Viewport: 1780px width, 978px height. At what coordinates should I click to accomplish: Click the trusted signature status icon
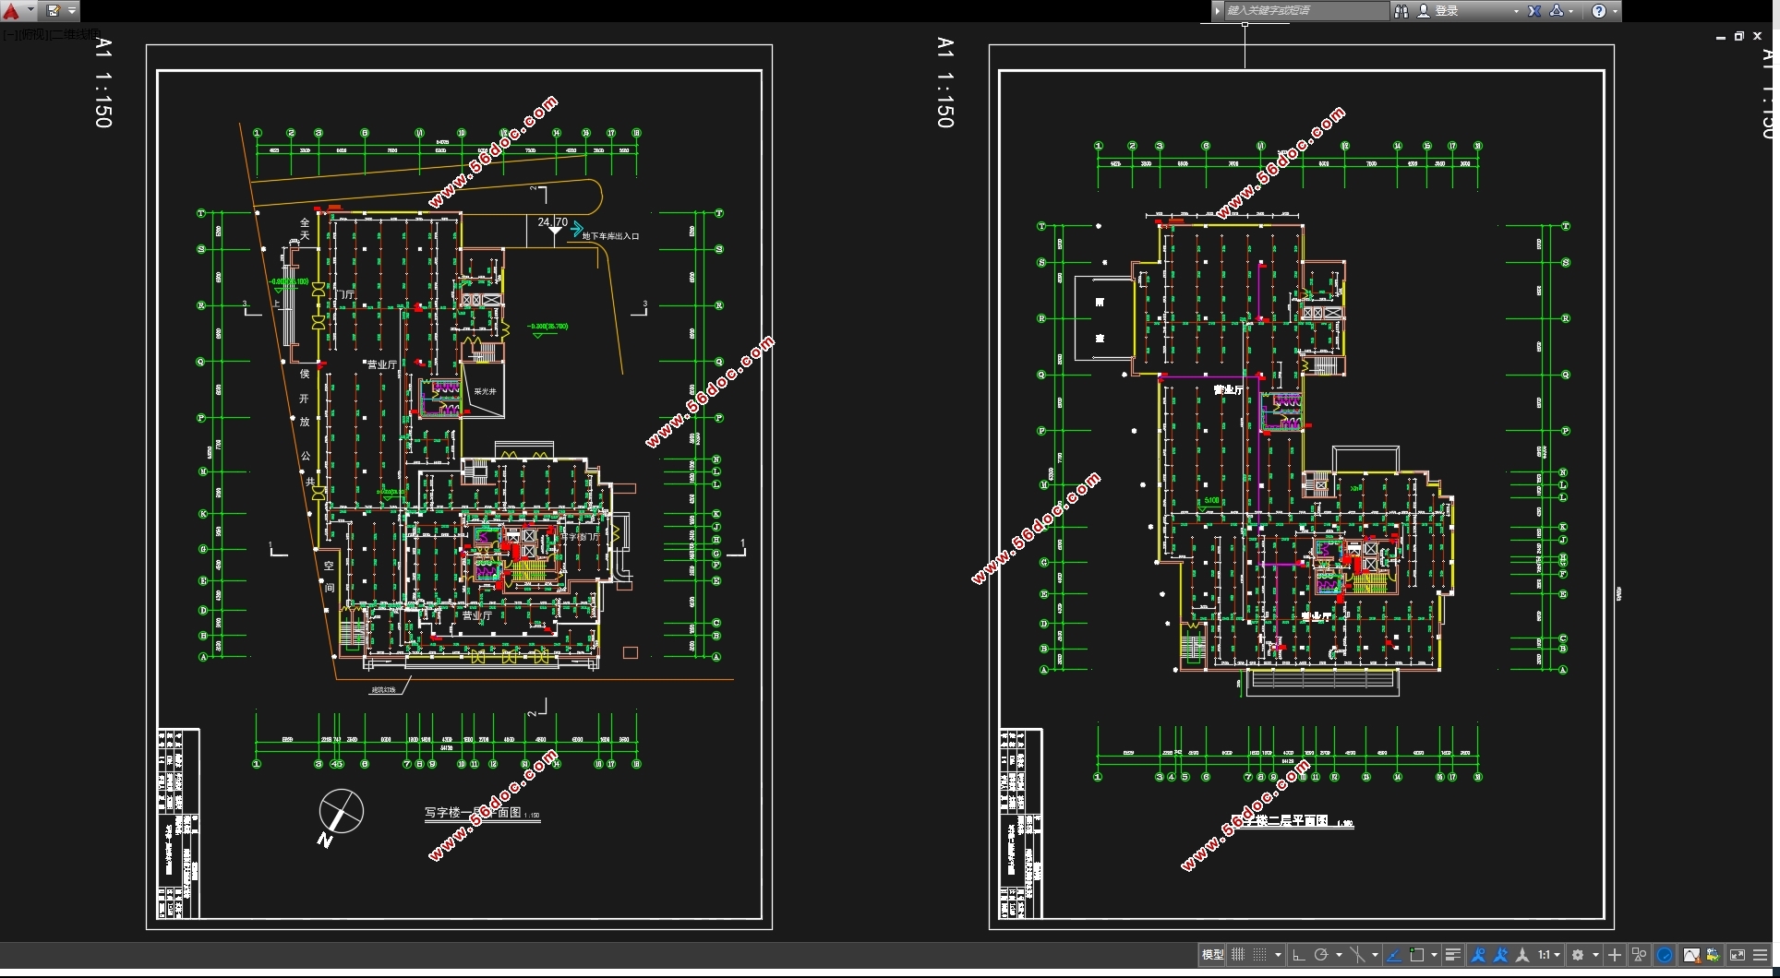[1714, 955]
